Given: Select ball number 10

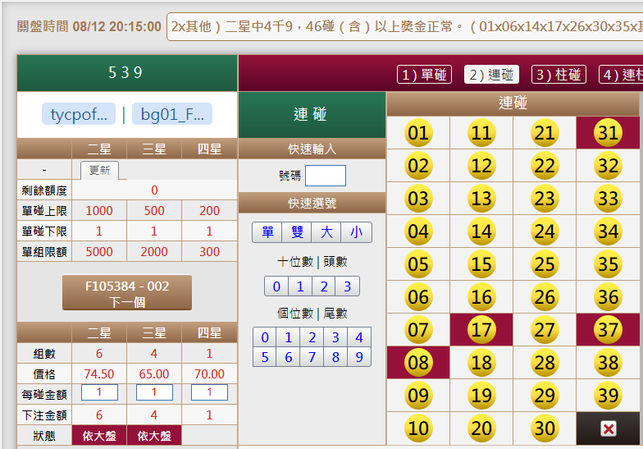Looking at the screenshot, I should tap(418, 428).
